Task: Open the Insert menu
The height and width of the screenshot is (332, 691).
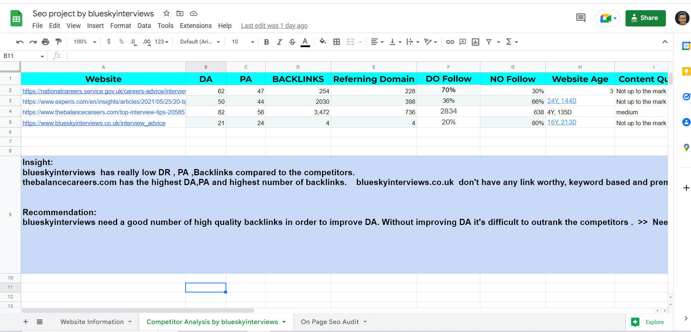Action: [x=95, y=26]
